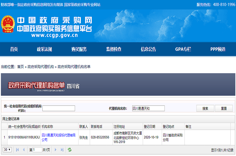The height and width of the screenshot is (156, 236).
Task: Click the www.ccgp.gov.cn site address
Action: [55, 35]
